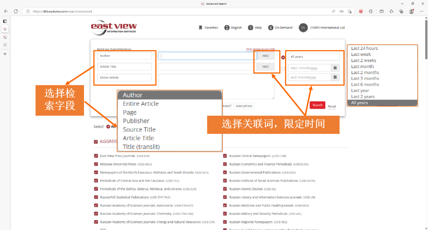
Task: Click the translate icon in address bar
Action: (x=342, y=11)
